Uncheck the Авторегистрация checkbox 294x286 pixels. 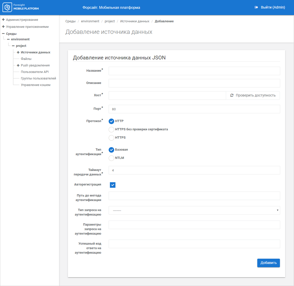point(113,185)
